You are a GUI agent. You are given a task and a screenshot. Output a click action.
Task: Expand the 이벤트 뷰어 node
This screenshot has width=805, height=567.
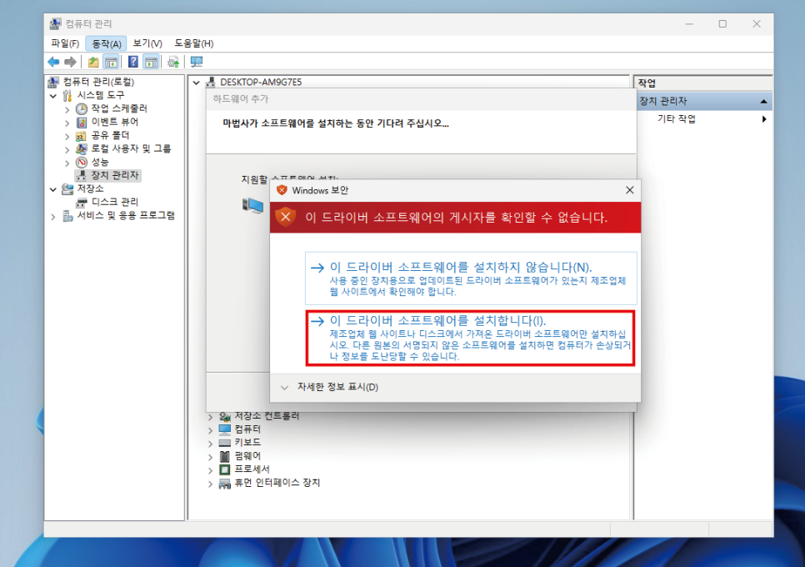[67, 123]
